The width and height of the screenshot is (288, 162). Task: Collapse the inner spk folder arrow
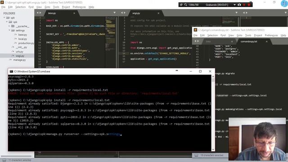[7, 22]
